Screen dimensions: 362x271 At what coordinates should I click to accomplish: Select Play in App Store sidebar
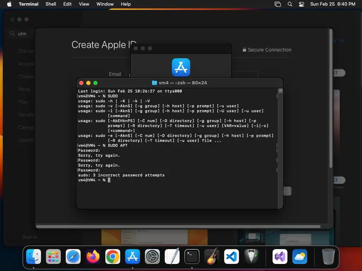point(23,102)
